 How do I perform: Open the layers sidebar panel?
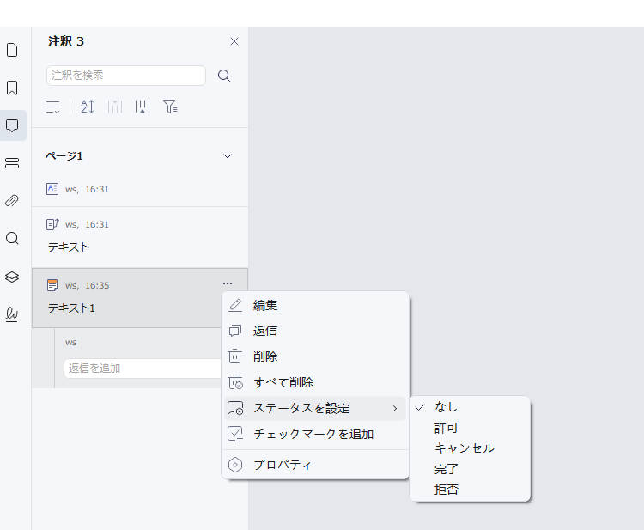coord(12,277)
